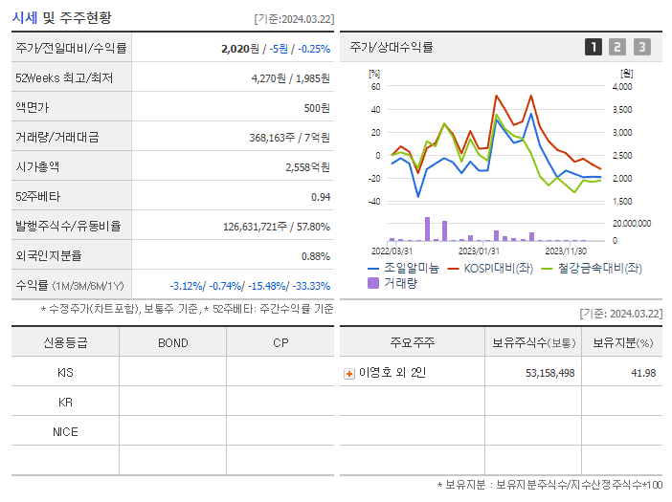Click the stock price 2,020원 value
This screenshot has height=502, width=672.
point(240,49)
